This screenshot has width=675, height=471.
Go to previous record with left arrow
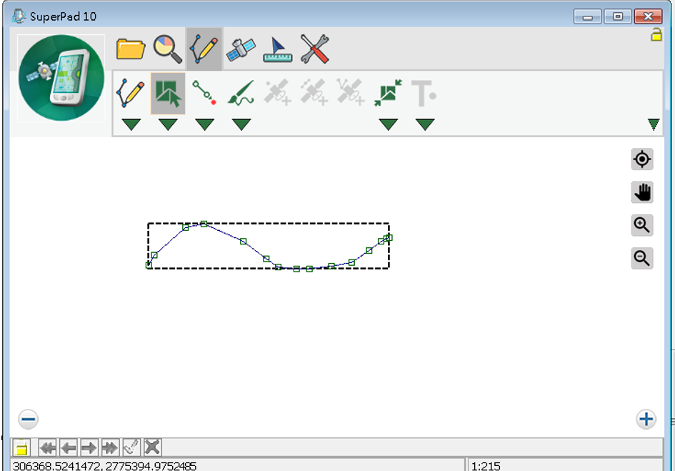(69, 447)
